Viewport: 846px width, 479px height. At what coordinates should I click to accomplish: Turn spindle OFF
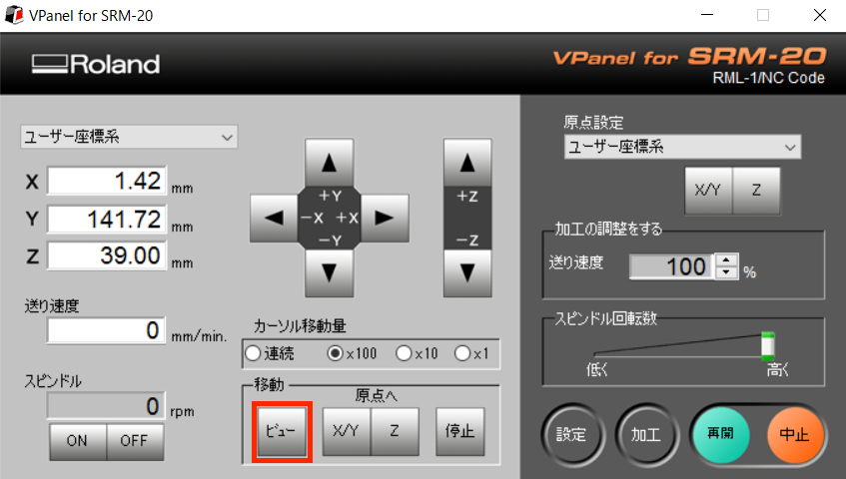pyautogui.click(x=135, y=441)
